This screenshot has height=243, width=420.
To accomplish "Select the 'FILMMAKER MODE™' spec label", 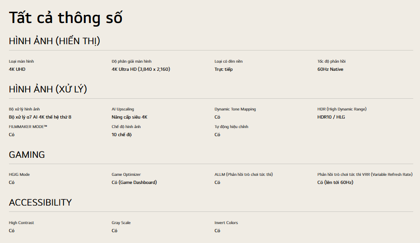I will 28,127.
